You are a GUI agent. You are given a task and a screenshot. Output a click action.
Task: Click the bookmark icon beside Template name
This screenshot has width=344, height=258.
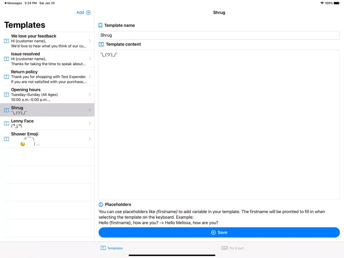(100, 25)
